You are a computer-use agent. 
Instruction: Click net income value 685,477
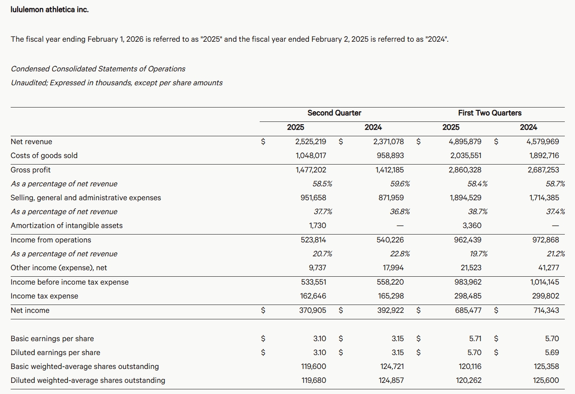click(x=468, y=311)
